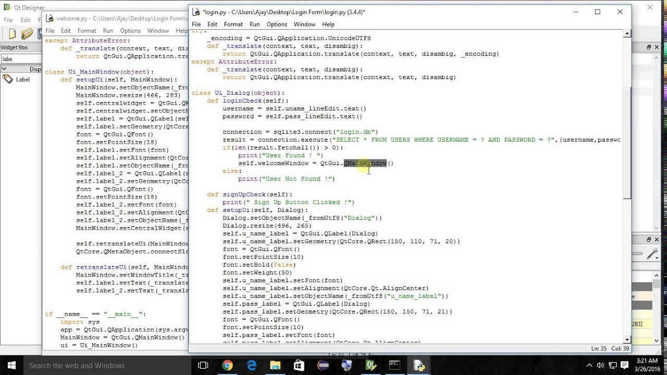
Task: Open Qt Designer Edit menu
Action: pos(25,20)
